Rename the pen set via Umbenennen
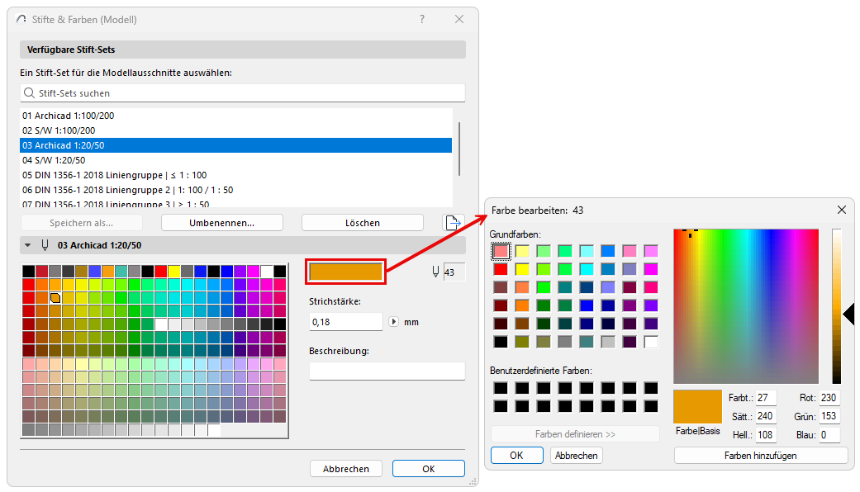The width and height of the screenshot is (860, 492). point(225,222)
